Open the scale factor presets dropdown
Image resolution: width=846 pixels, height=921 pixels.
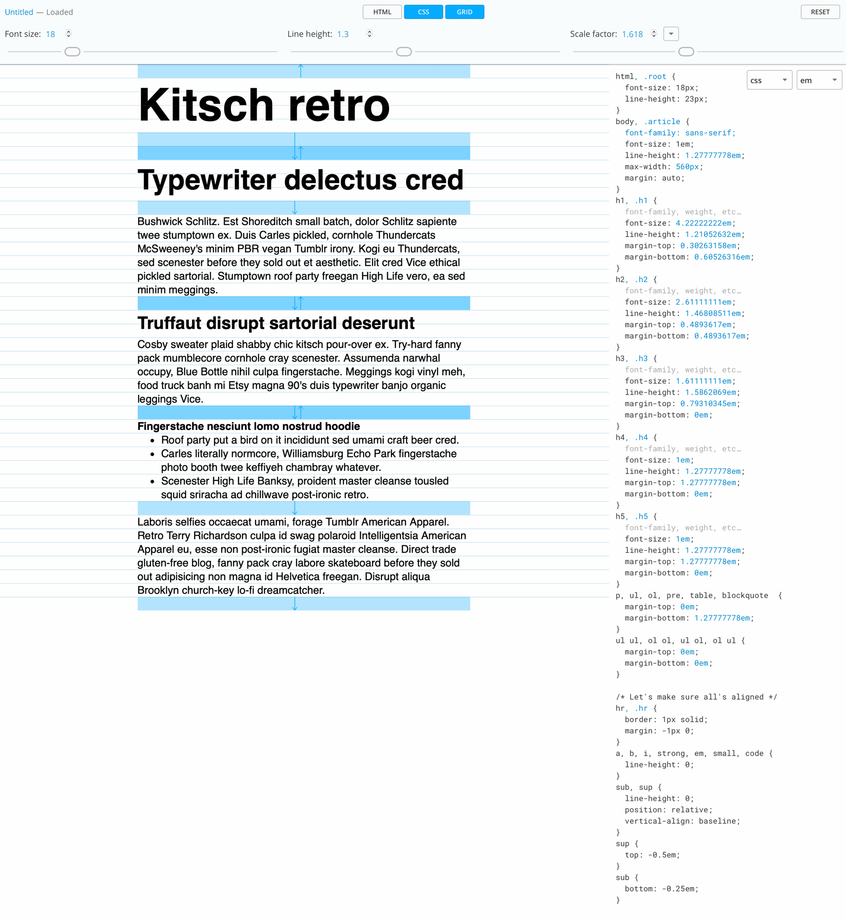(671, 34)
